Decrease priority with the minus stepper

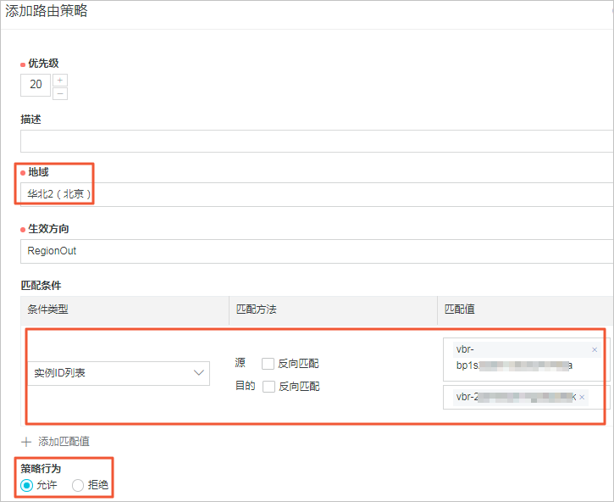pos(60,94)
